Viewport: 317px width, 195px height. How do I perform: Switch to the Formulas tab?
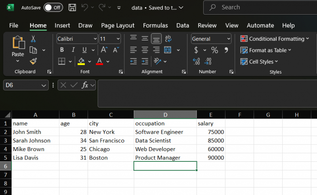click(x=155, y=25)
